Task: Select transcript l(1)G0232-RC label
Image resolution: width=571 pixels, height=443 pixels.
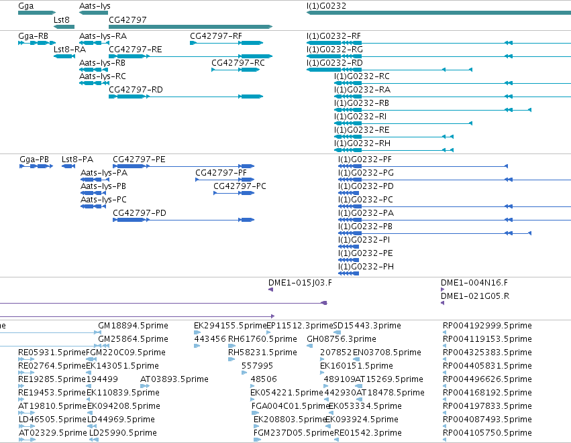Action: (x=362, y=76)
